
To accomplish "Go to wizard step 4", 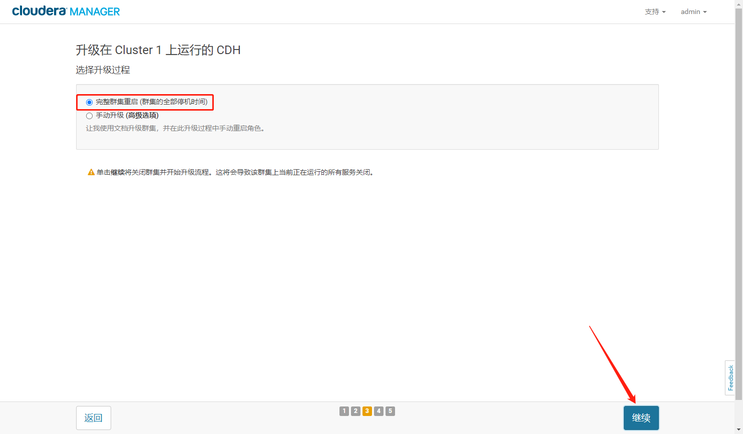I will pyautogui.click(x=379, y=411).
